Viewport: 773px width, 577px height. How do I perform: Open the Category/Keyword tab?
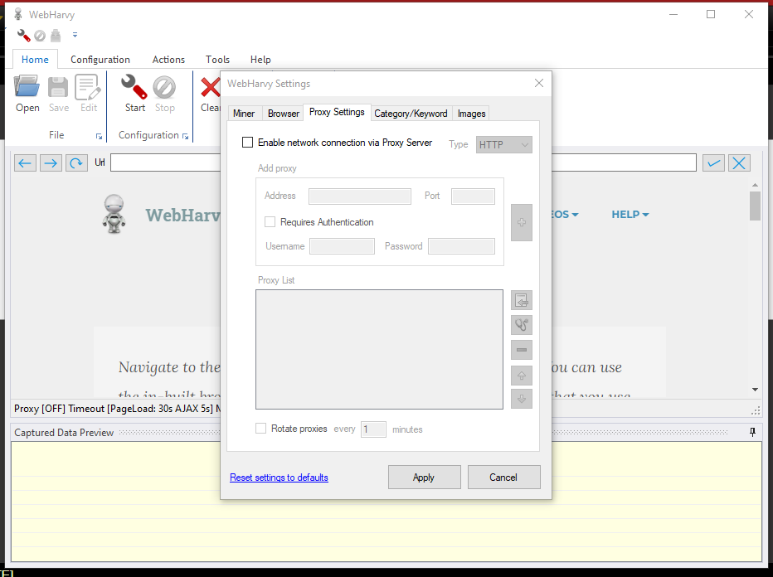(x=411, y=114)
